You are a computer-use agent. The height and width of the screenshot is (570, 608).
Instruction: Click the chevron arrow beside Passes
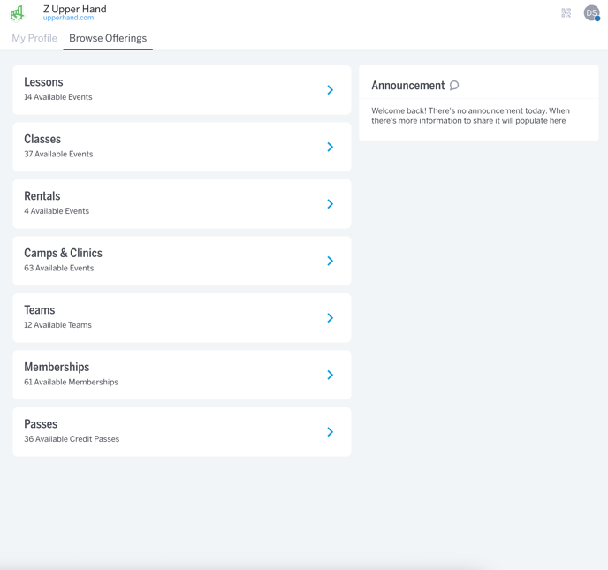[330, 432]
